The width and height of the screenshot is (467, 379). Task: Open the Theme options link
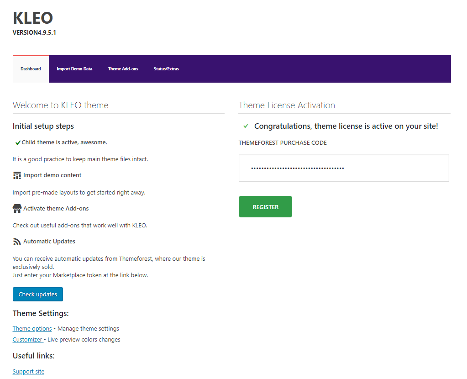click(x=32, y=329)
